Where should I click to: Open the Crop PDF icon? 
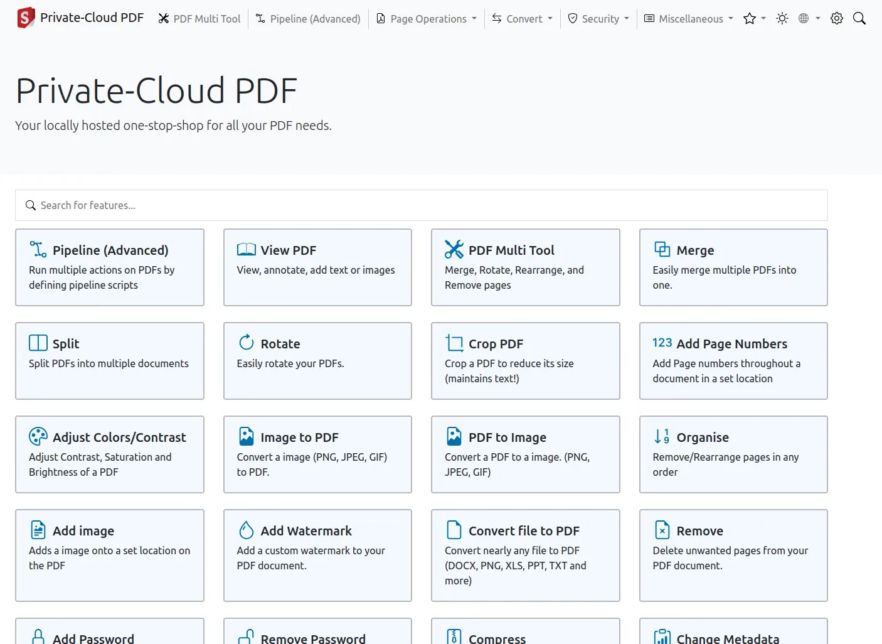coord(454,343)
